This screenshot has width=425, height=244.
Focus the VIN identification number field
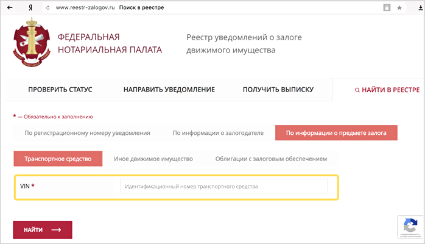coord(223,186)
